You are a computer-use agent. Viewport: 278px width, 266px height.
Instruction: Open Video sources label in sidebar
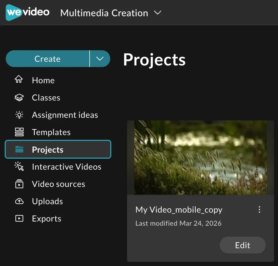(x=59, y=184)
